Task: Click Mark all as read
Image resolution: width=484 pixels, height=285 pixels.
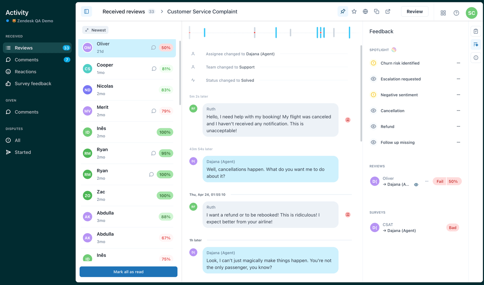Action: (x=128, y=271)
